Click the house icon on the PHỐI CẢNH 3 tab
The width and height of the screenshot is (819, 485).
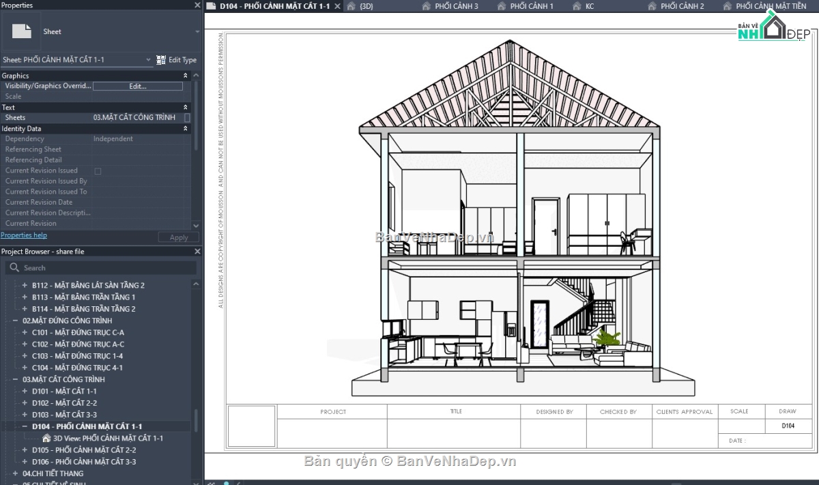427,6
